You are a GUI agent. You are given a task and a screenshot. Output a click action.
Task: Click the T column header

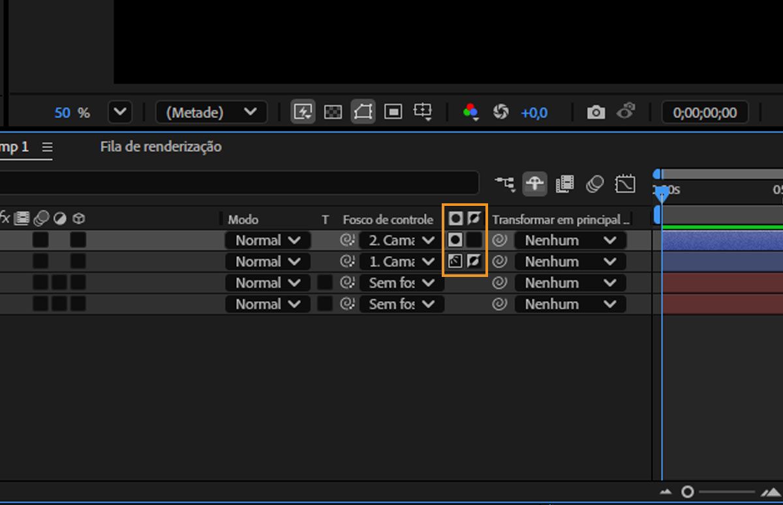pos(325,220)
